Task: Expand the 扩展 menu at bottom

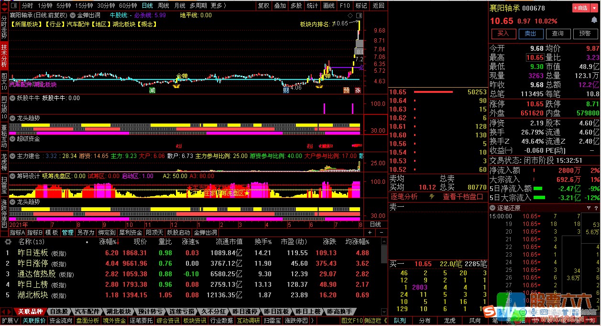Action: tap(9, 321)
